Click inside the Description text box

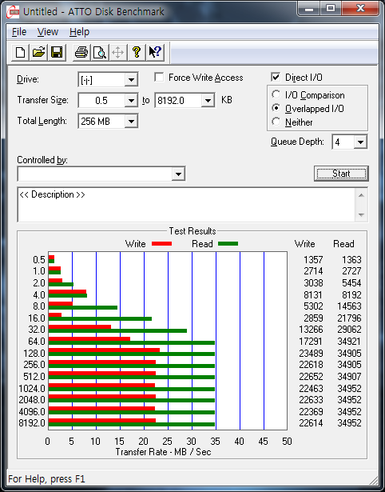click(186, 205)
